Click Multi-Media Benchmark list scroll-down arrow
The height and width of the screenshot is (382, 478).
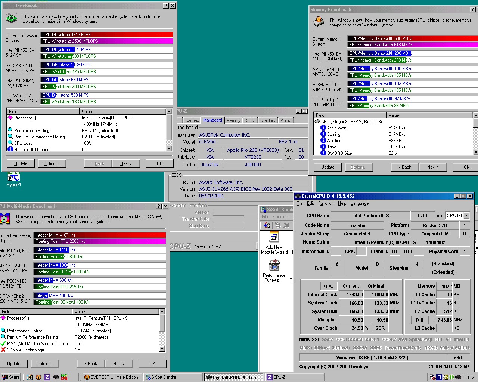(x=162, y=349)
